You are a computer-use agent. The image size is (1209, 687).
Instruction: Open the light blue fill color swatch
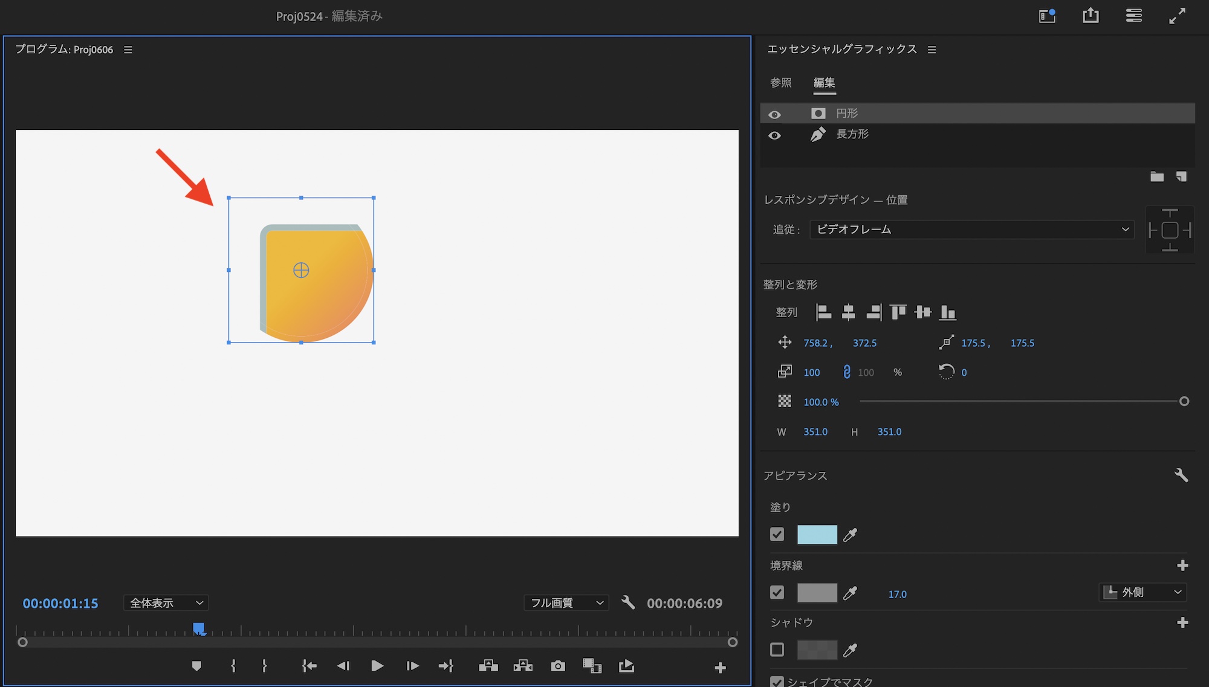point(817,535)
